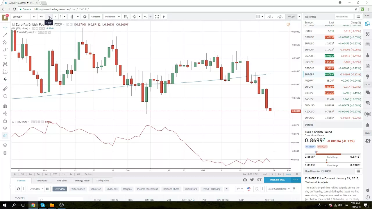
Task: Toggle visibility of the MA (200, close) indicator
Action: click(34, 28)
